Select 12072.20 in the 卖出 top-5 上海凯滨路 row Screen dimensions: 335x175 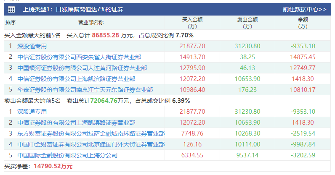pyautogui.click(x=192, y=123)
